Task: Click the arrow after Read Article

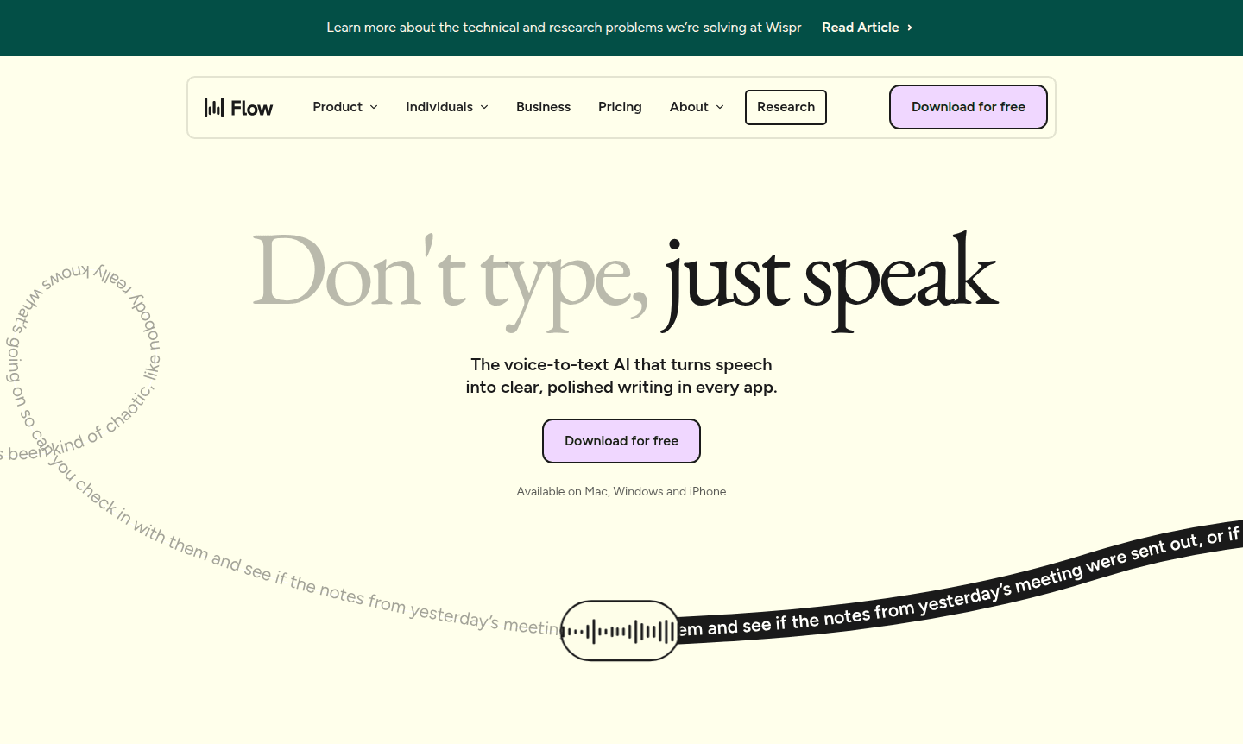Action: tap(910, 28)
